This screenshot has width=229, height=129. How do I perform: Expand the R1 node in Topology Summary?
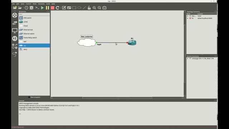pyautogui.click(x=187, y=18)
